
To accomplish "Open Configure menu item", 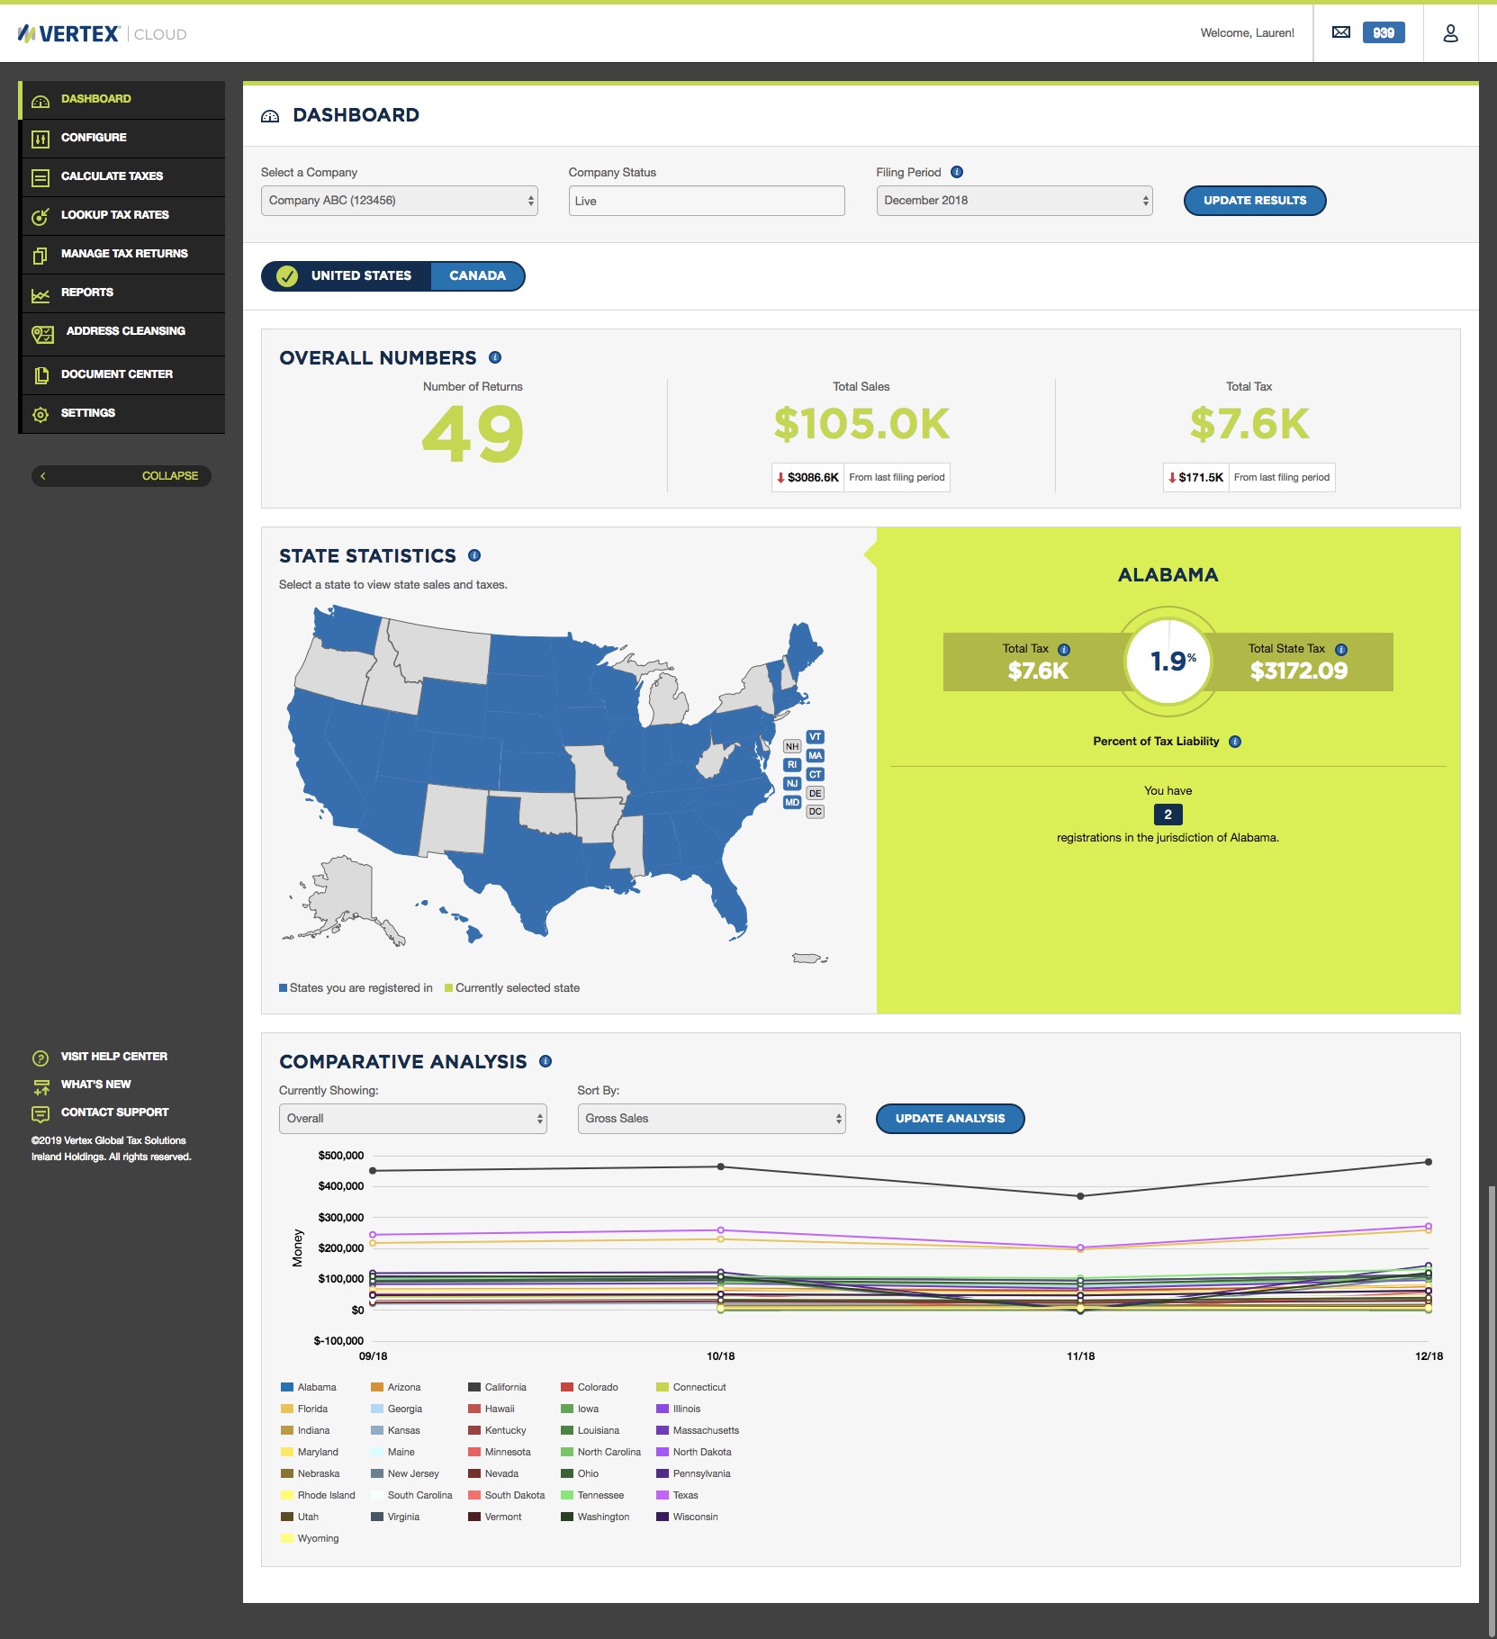I will pos(122,138).
